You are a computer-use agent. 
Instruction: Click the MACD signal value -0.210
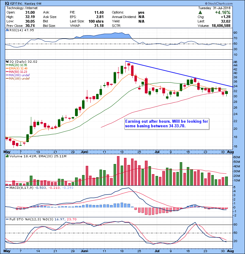(x=54, y=188)
